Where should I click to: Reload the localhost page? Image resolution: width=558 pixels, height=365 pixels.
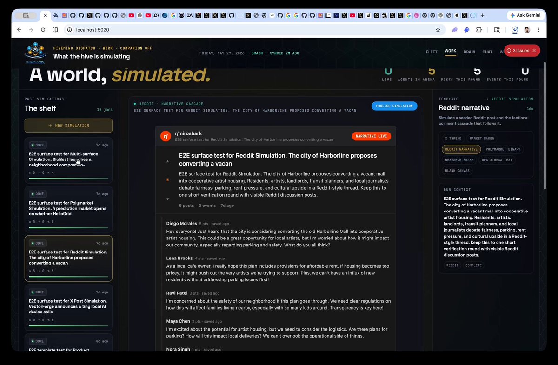tap(43, 30)
